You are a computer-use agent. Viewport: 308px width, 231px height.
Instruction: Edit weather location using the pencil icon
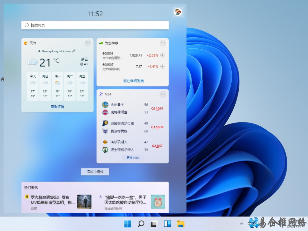tap(73, 51)
